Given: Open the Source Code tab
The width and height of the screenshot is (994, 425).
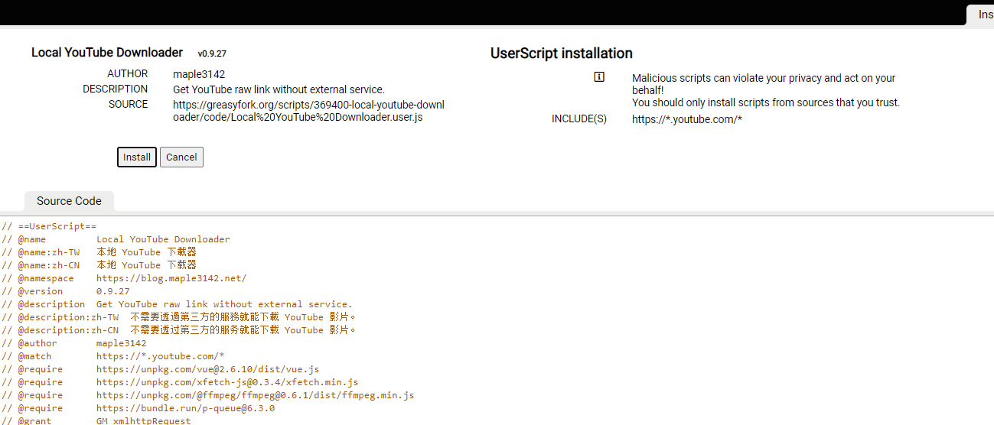Looking at the screenshot, I should (69, 201).
